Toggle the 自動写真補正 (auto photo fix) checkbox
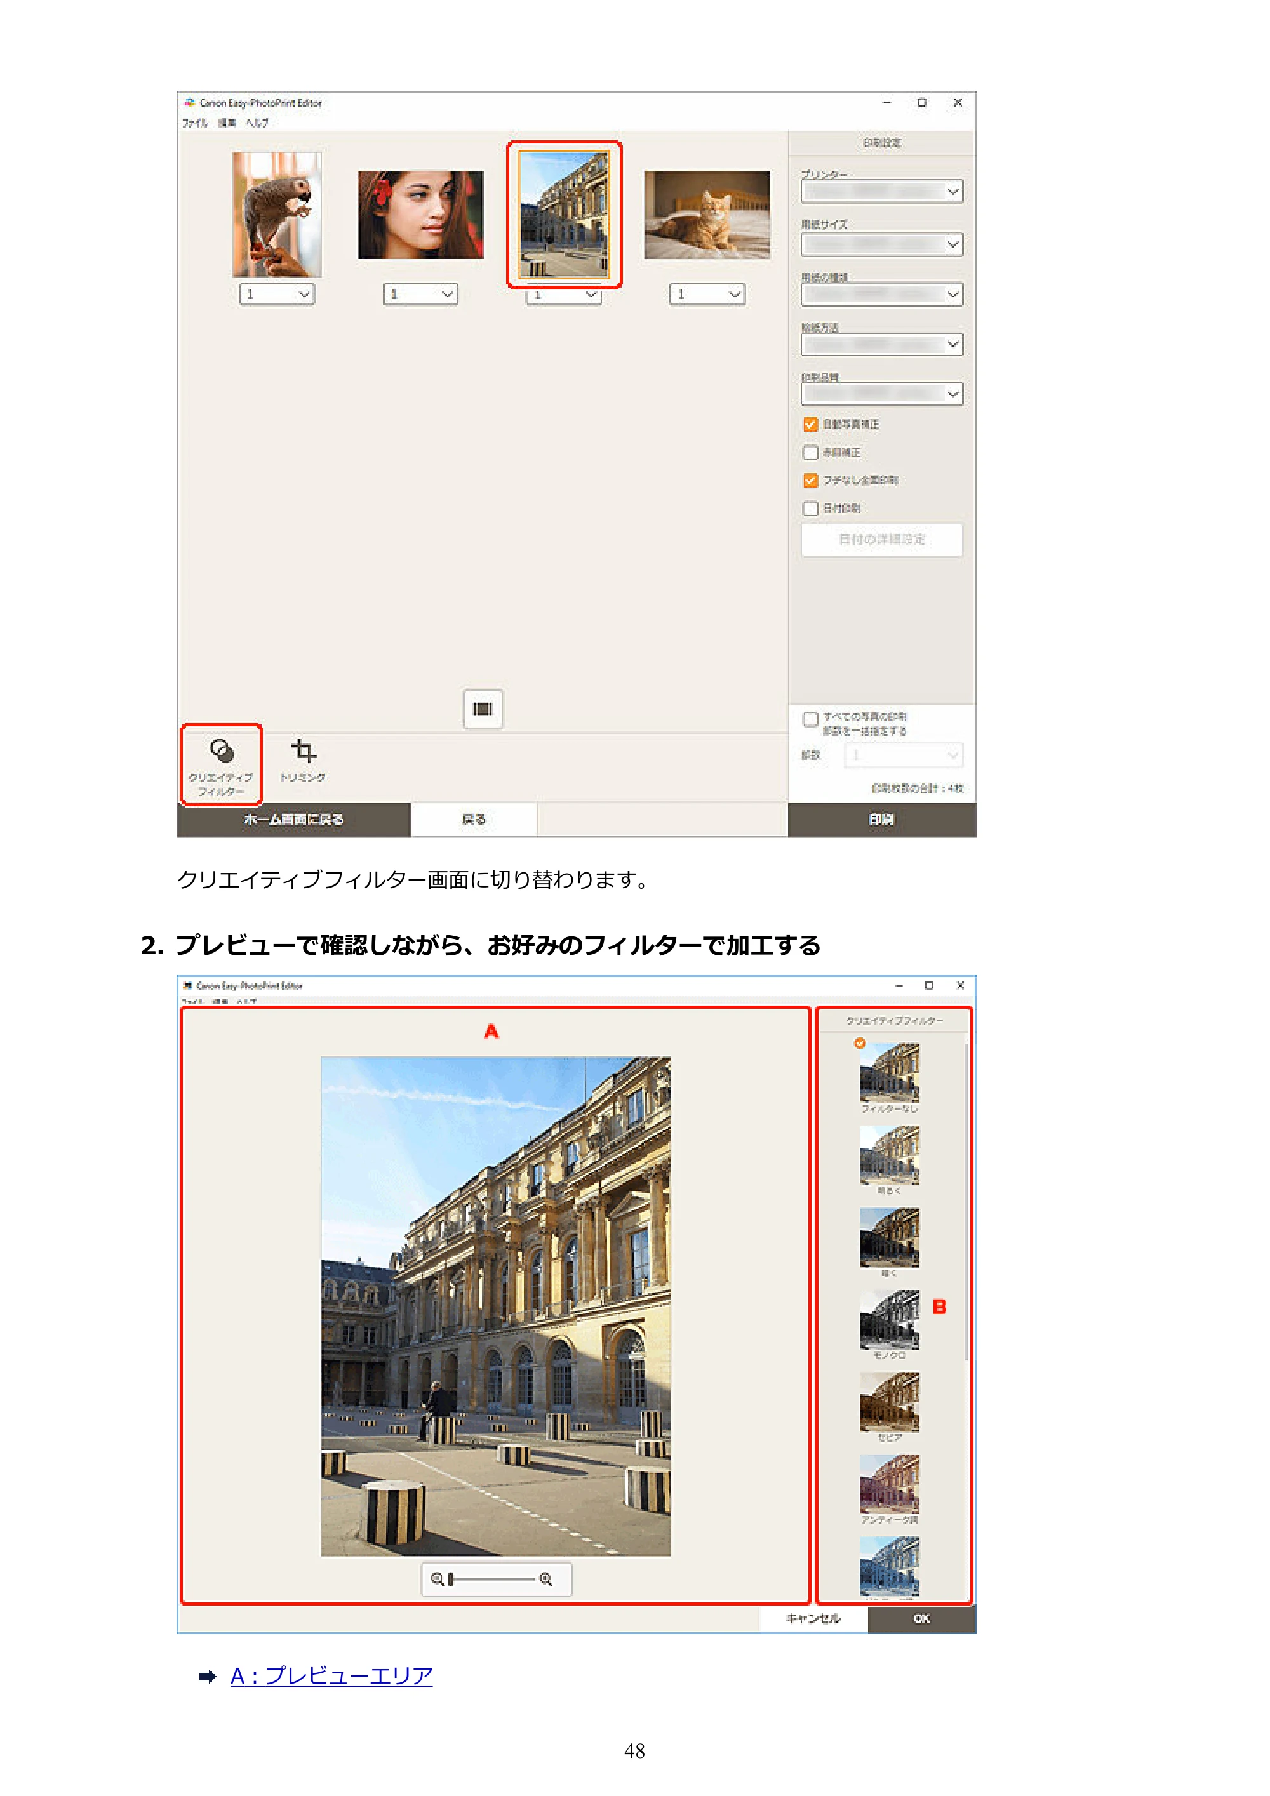The image size is (1270, 1796). [x=811, y=424]
